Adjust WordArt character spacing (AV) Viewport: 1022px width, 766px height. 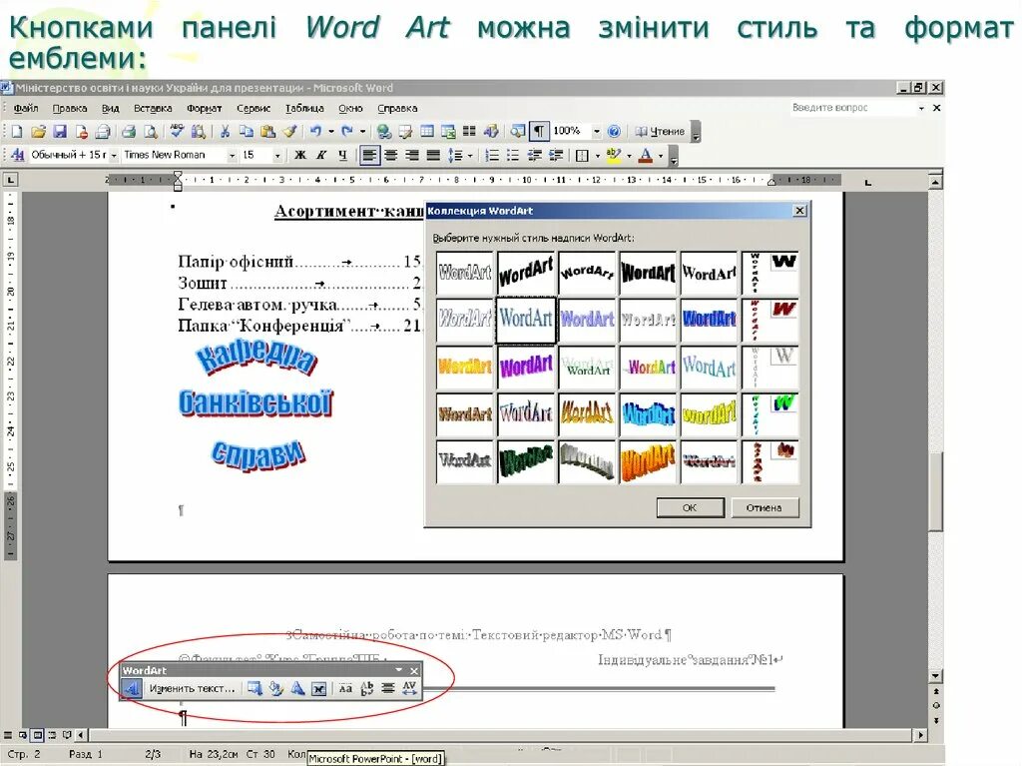coord(409,688)
